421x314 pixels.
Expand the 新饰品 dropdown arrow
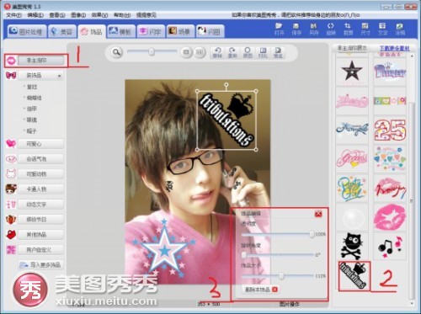59,76
